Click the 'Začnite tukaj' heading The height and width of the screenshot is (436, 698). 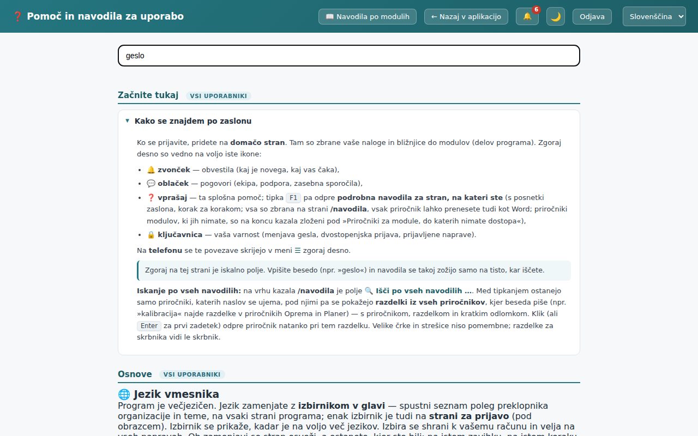coord(148,95)
